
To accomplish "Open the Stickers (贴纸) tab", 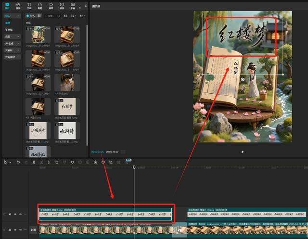I will [x=40, y=6].
